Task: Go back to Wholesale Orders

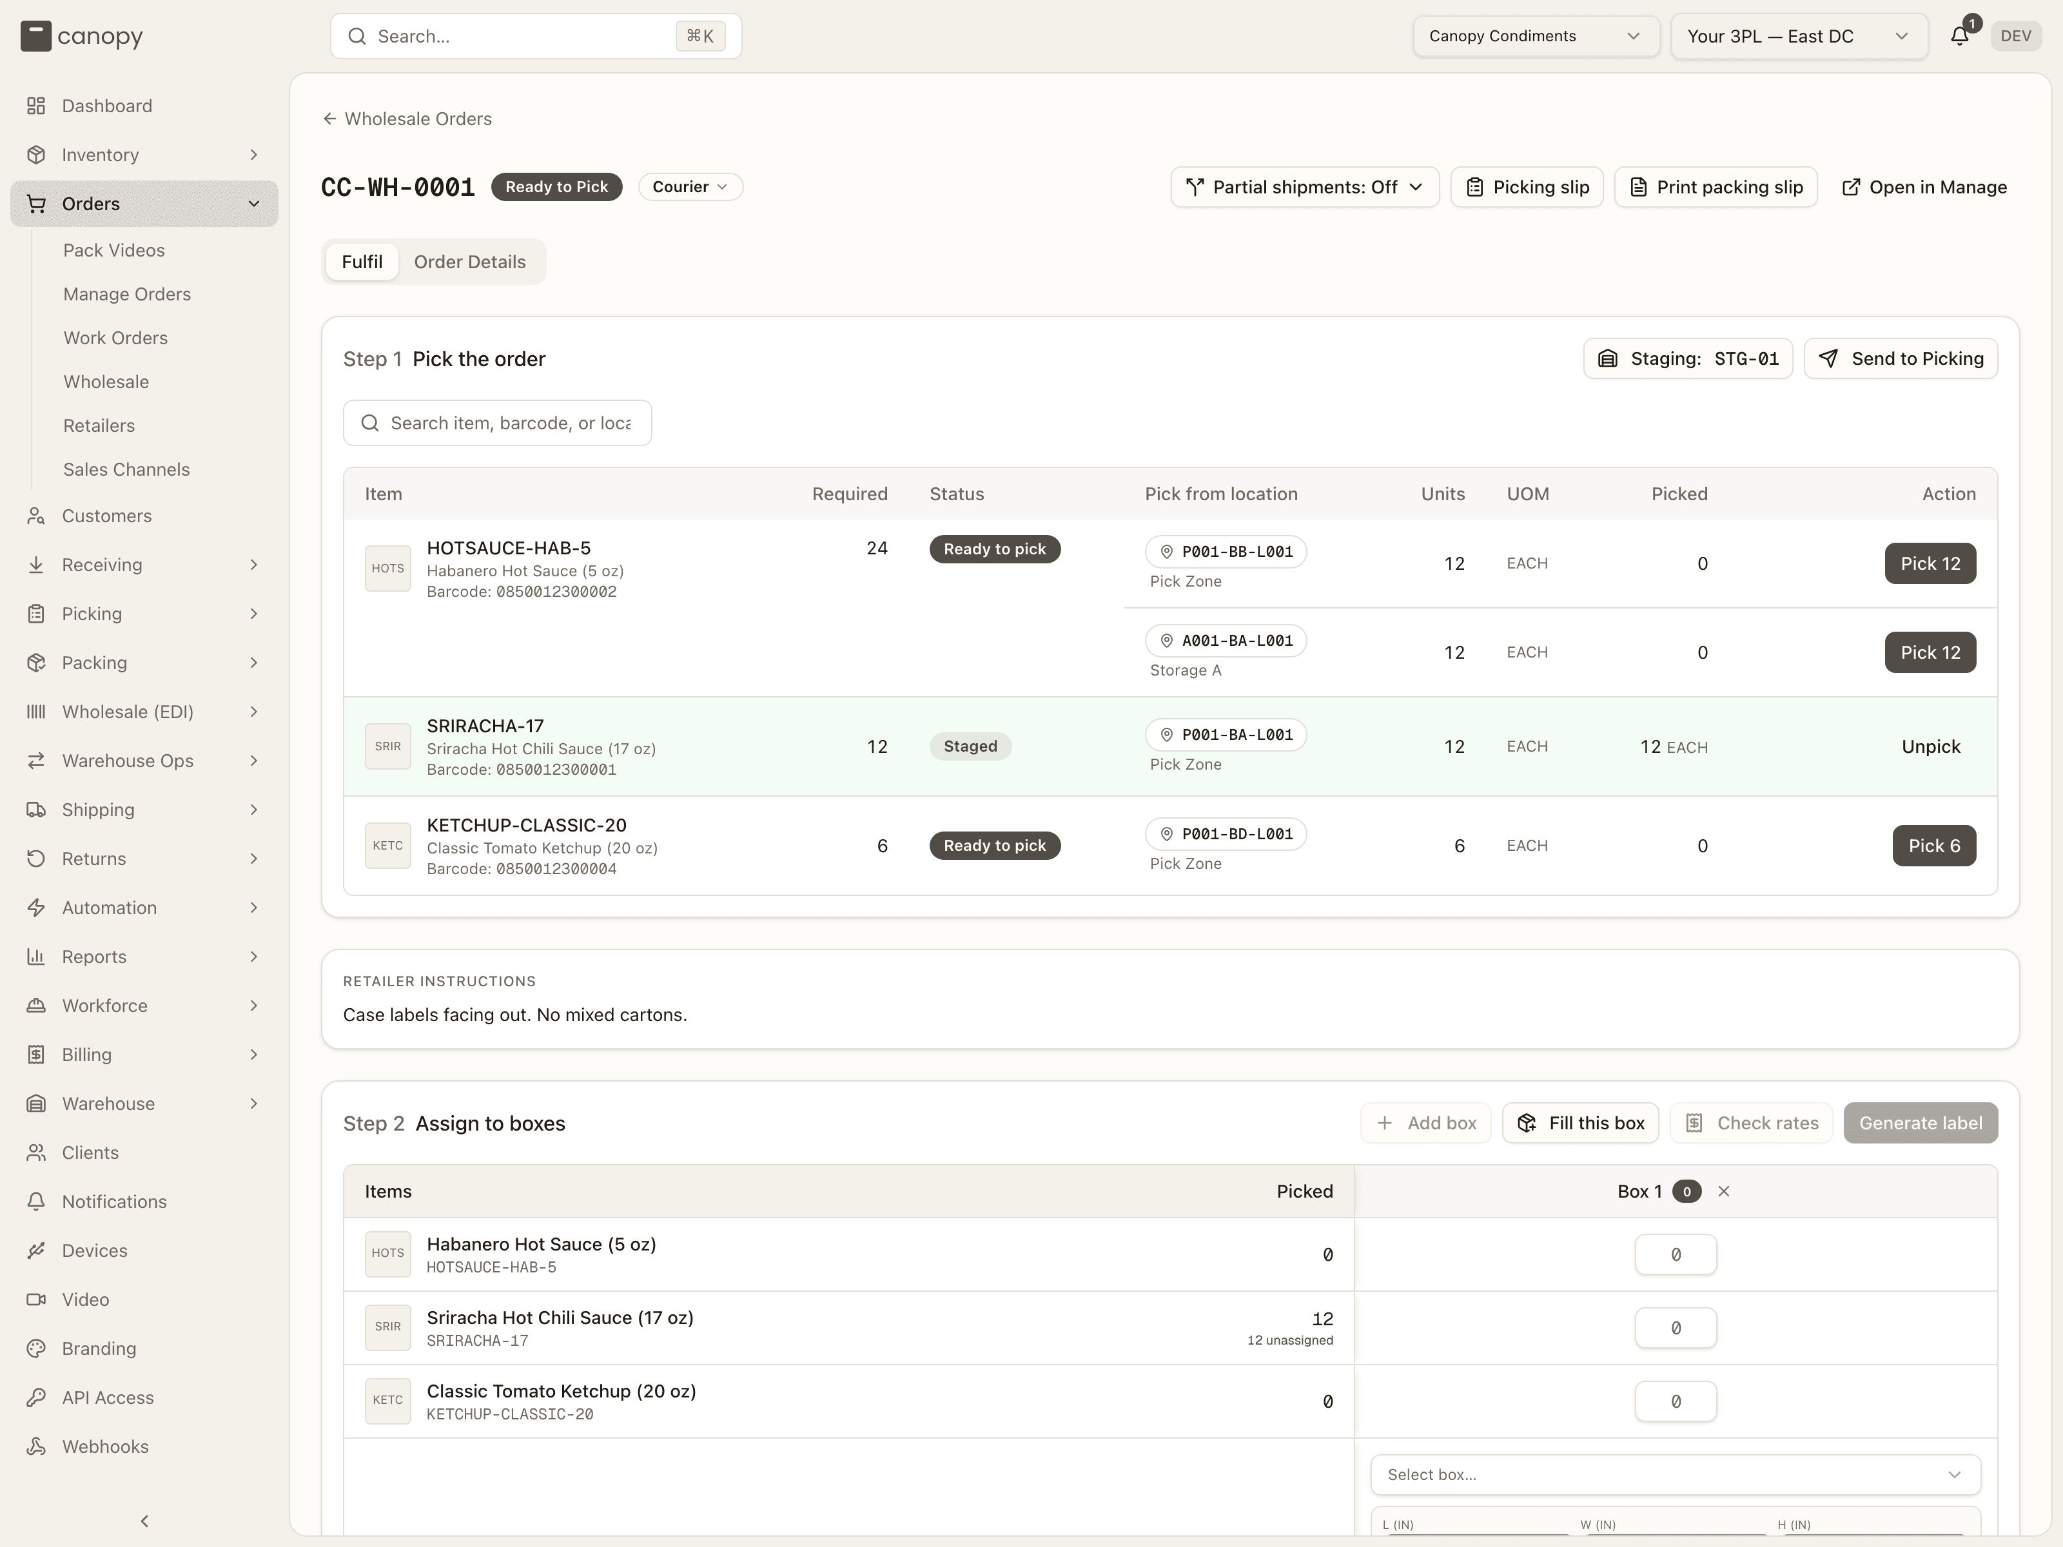Action: coord(407,119)
